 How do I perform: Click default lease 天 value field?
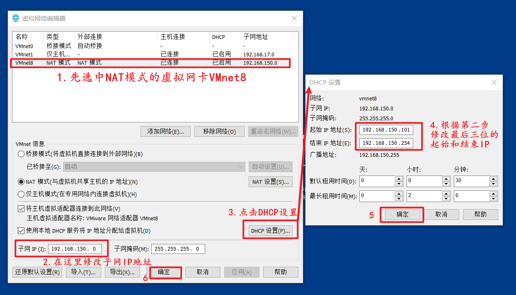(377, 181)
